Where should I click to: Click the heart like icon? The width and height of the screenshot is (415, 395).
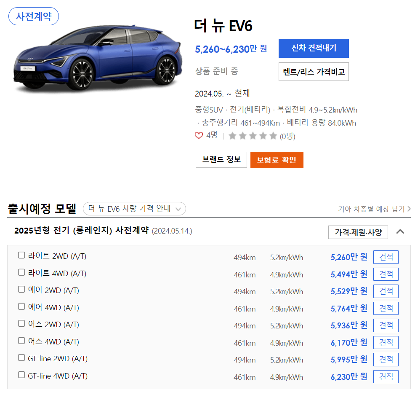point(199,135)
